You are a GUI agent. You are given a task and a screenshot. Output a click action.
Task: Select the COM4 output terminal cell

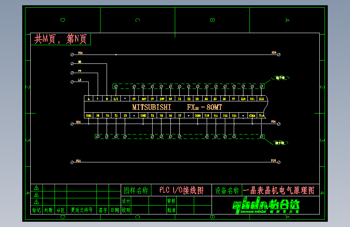click(x=252, y=116)
